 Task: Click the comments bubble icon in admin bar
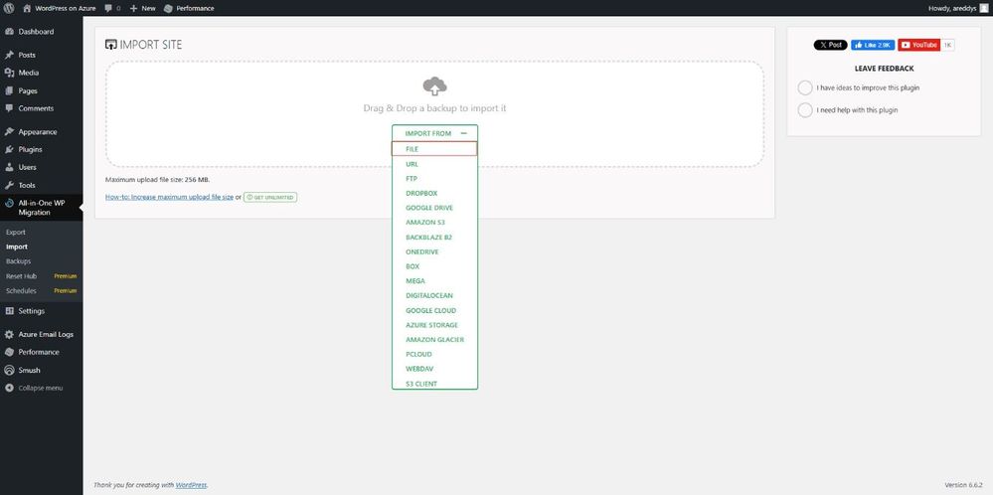click(x=109, y=9)
